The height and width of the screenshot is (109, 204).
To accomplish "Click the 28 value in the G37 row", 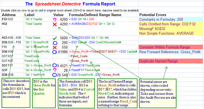I will 66,70.
